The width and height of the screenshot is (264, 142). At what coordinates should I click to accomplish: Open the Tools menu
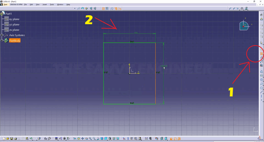(x=52, y=5)
